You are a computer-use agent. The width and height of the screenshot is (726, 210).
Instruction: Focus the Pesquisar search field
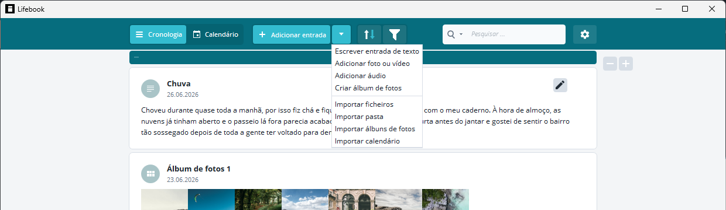click(515, 34)
